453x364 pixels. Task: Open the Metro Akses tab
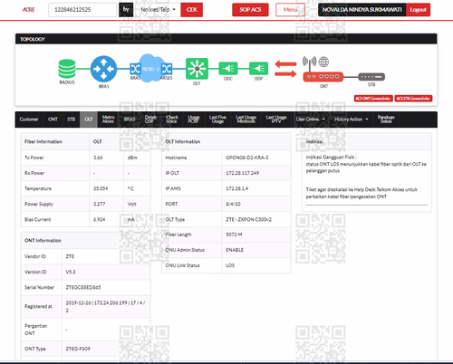[109, 120]
